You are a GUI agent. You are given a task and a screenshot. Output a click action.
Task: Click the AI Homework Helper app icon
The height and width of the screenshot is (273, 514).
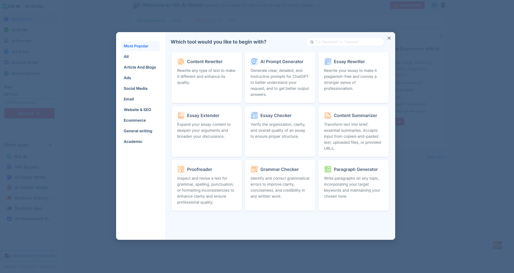point(10,219)
